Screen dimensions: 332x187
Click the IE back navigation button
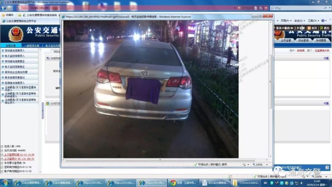pyautogui.click(x=4, y=8)
